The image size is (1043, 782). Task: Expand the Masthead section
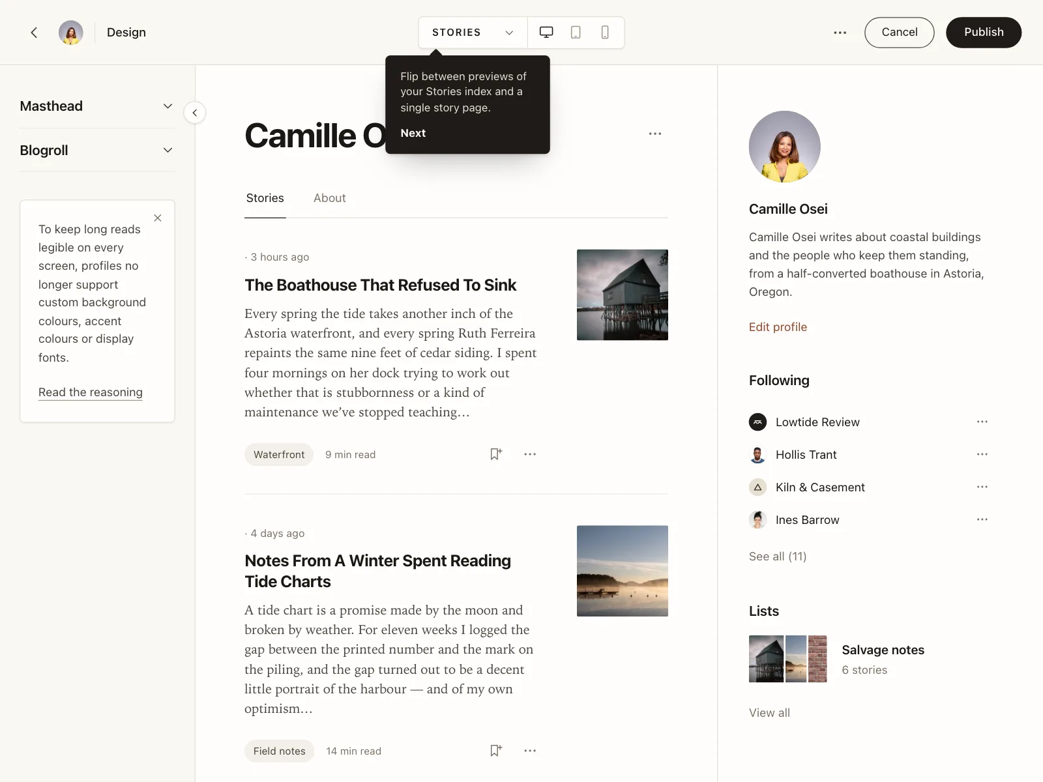click(97, 106)
